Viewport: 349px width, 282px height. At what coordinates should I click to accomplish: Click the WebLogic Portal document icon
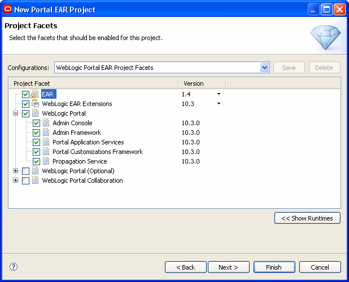pyautogui.click(x=35, y=113)
